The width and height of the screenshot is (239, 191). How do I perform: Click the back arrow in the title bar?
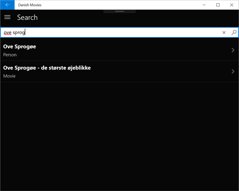pos(7,5)
